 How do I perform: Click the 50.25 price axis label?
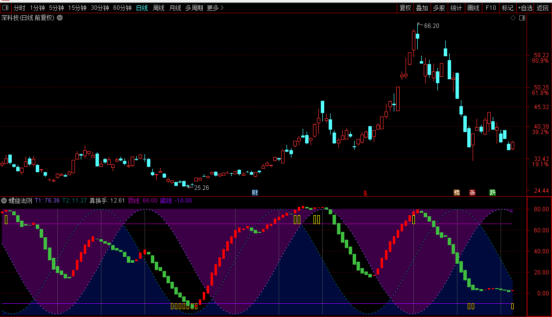point(541,87)
